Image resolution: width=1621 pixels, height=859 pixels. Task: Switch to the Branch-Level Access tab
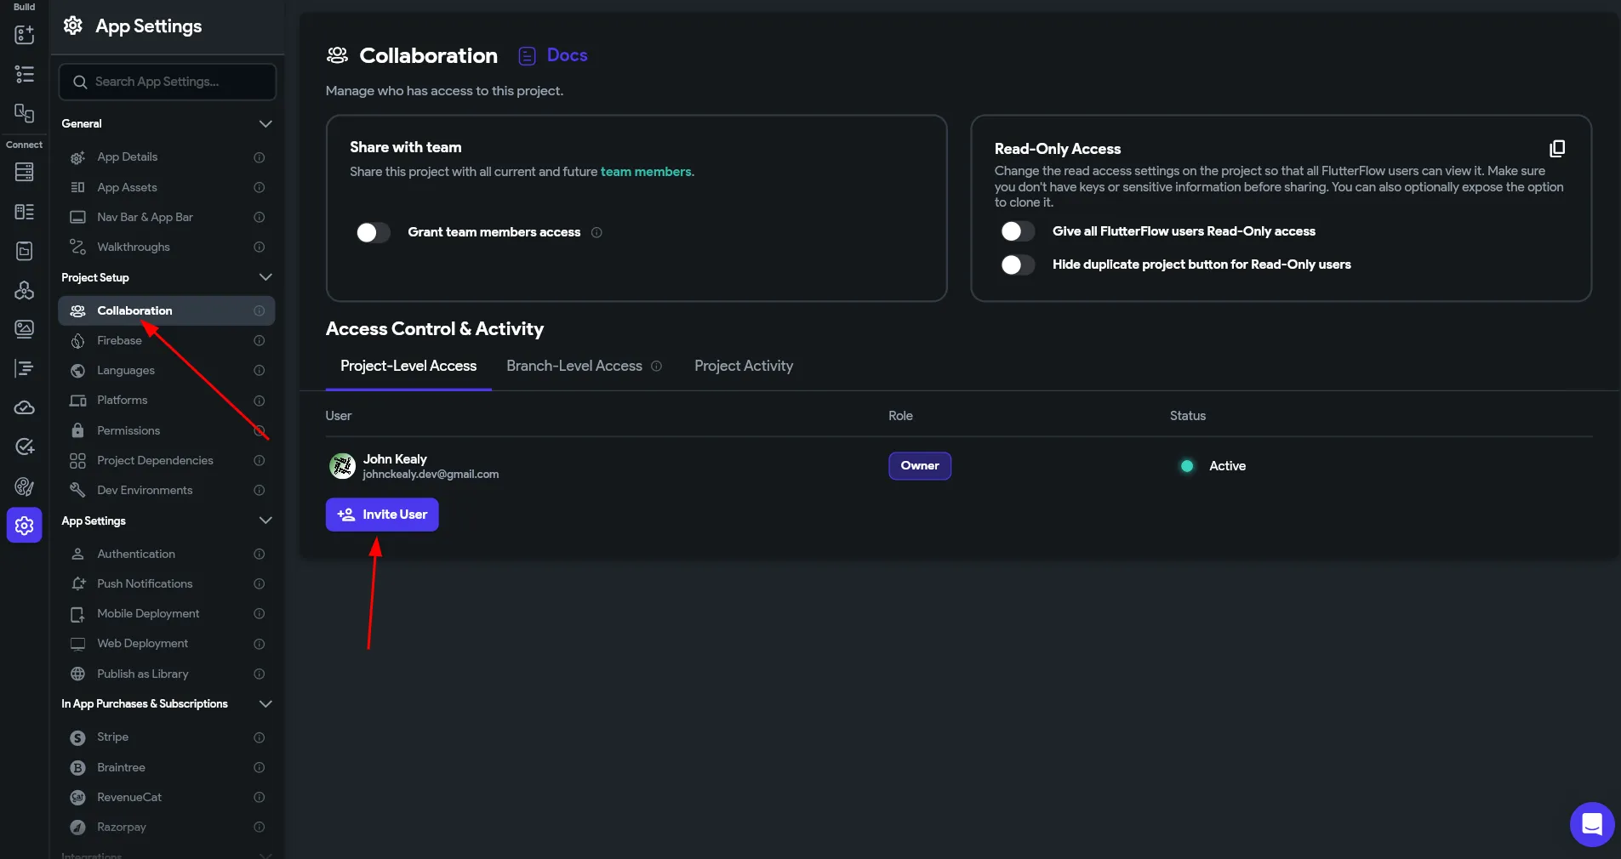tap(574, 366)
